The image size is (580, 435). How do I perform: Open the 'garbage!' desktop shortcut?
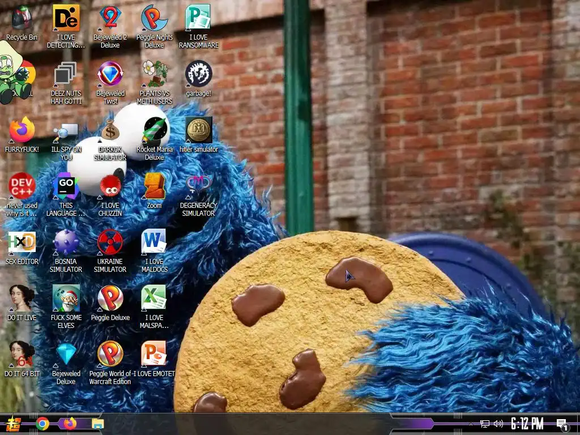click(x=198, y=73)
